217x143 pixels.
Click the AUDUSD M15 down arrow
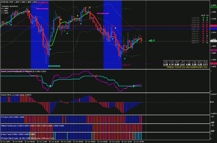[x=203, y=27]
